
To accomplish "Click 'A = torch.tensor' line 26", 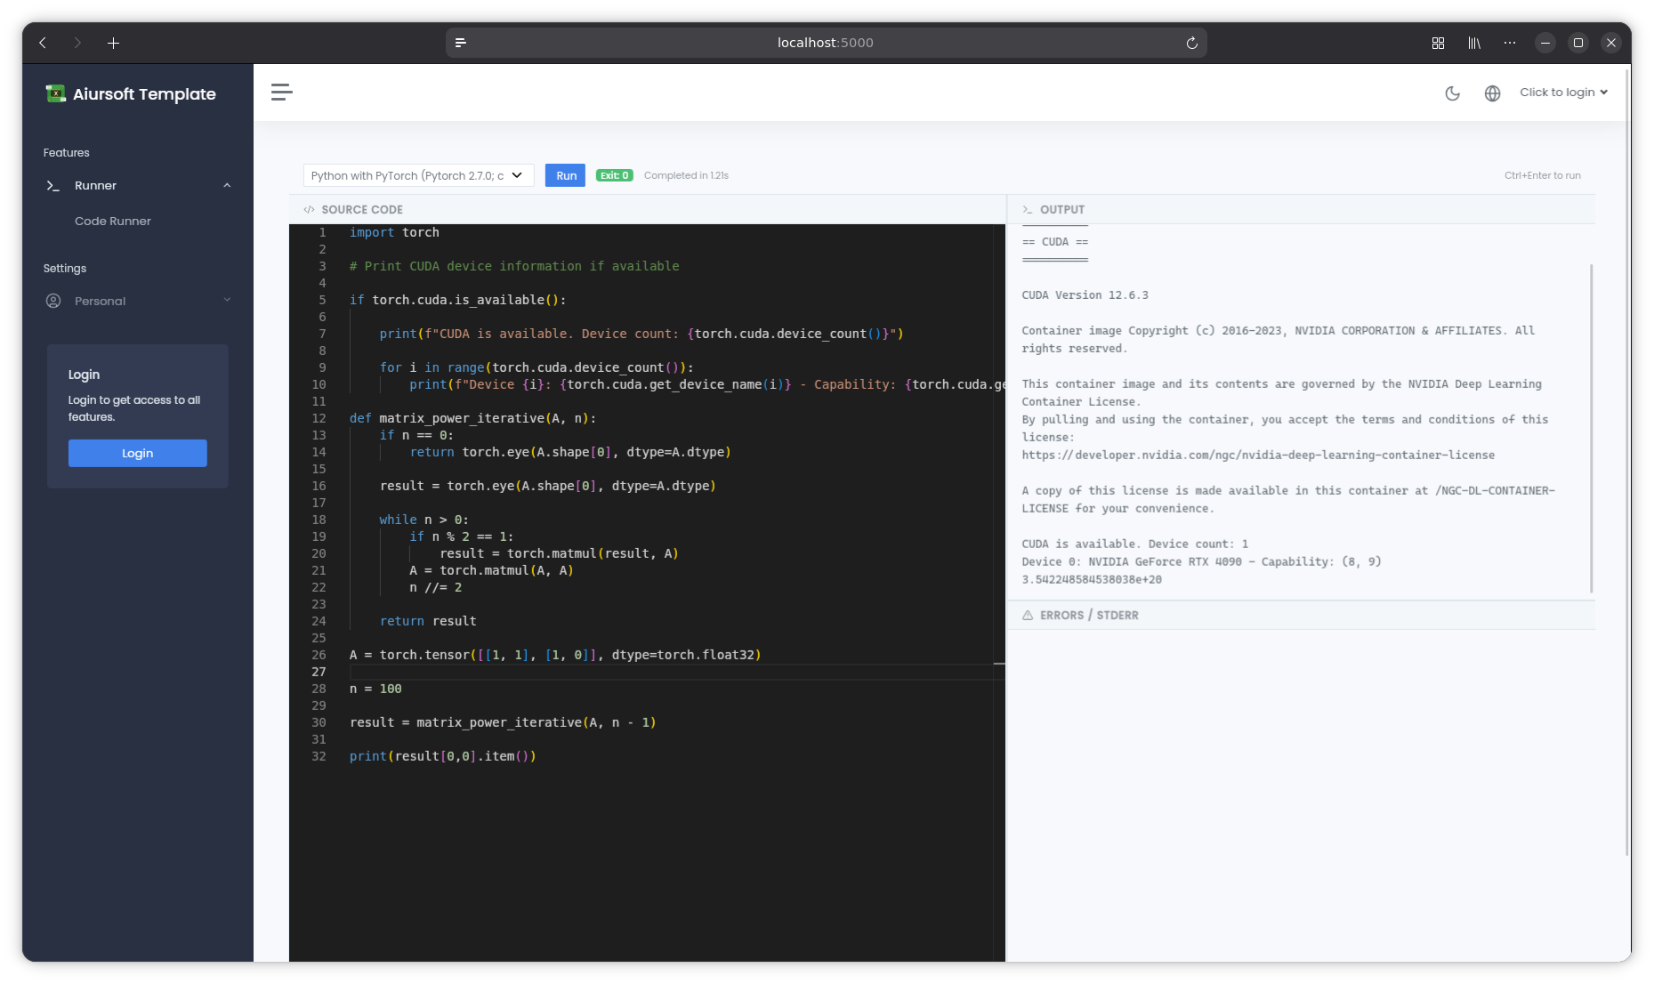I will pos(555,655).
